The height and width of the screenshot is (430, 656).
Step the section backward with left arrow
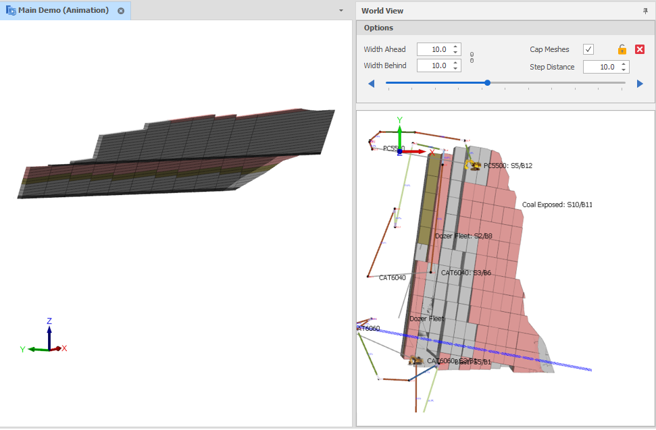tap(371, 84)
